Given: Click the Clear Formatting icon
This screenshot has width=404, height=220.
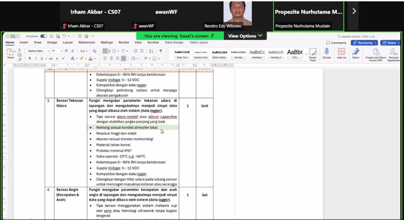Looking at the screenshot, I should click(x=95, y=51).
